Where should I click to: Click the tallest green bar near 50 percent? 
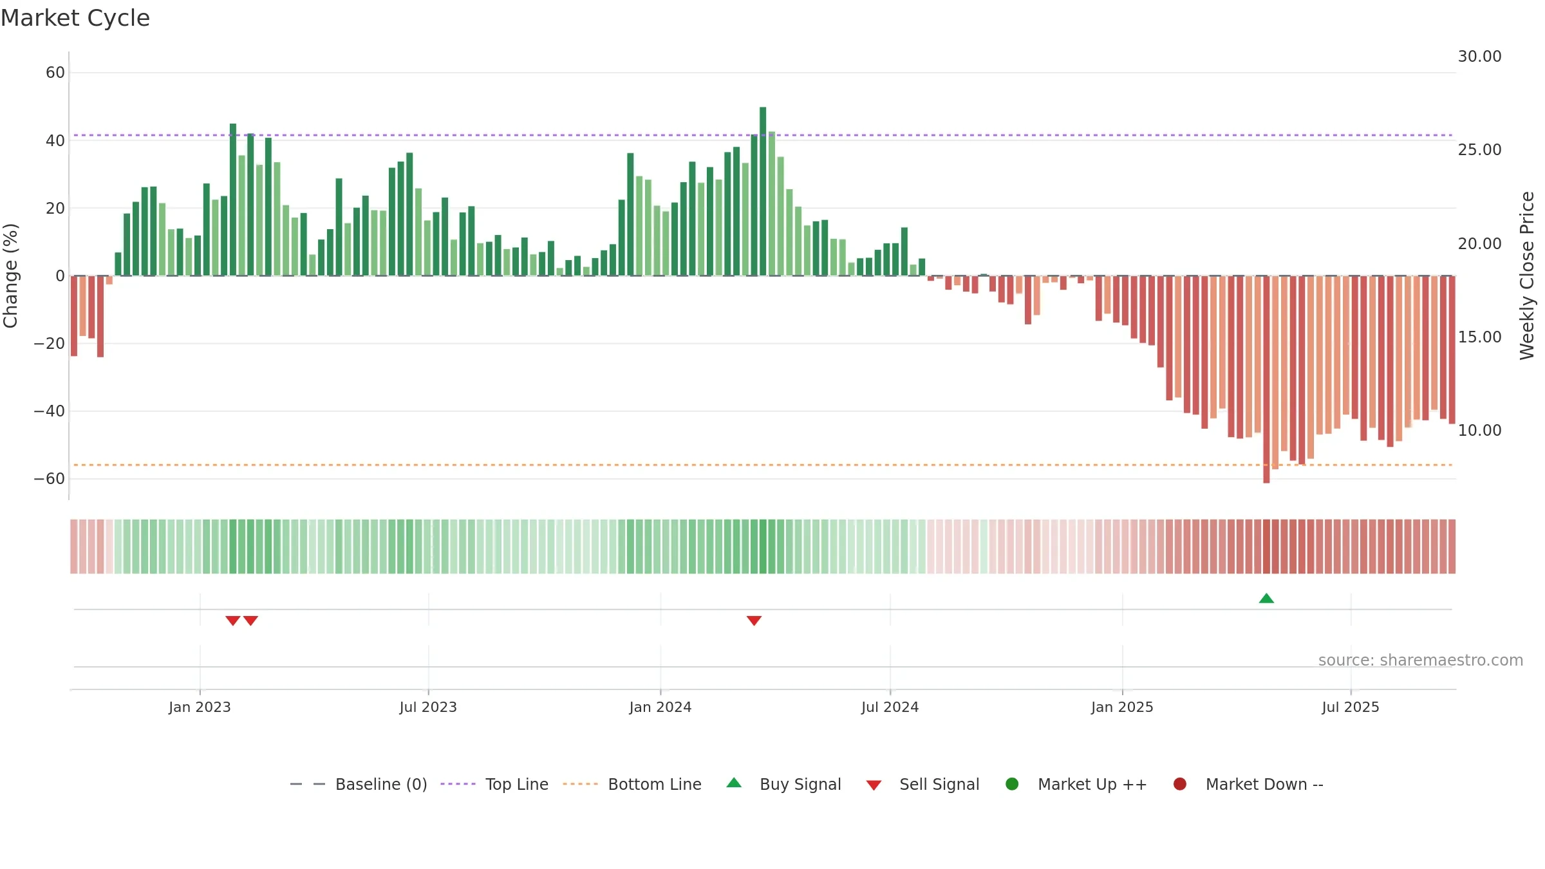coord(763,191)
